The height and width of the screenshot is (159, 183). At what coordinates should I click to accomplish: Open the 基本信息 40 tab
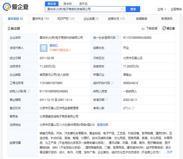click(x=15, y=19)
